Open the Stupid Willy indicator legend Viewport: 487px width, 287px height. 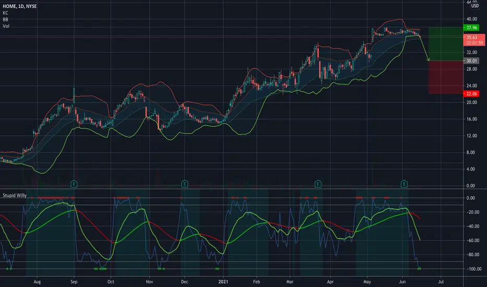pos(15,196)
